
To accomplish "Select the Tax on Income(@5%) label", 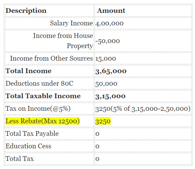I will pyautogui.click(x=38, y=109).
